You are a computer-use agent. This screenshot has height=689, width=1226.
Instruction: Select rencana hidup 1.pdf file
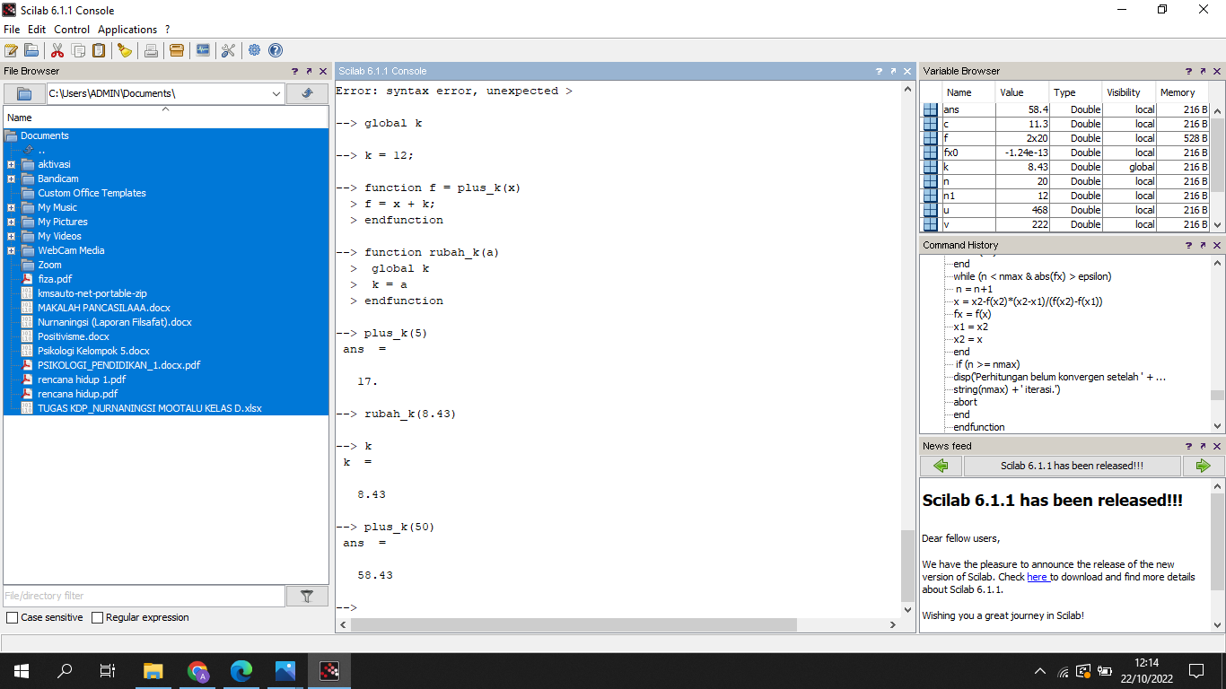coord(82,379)
